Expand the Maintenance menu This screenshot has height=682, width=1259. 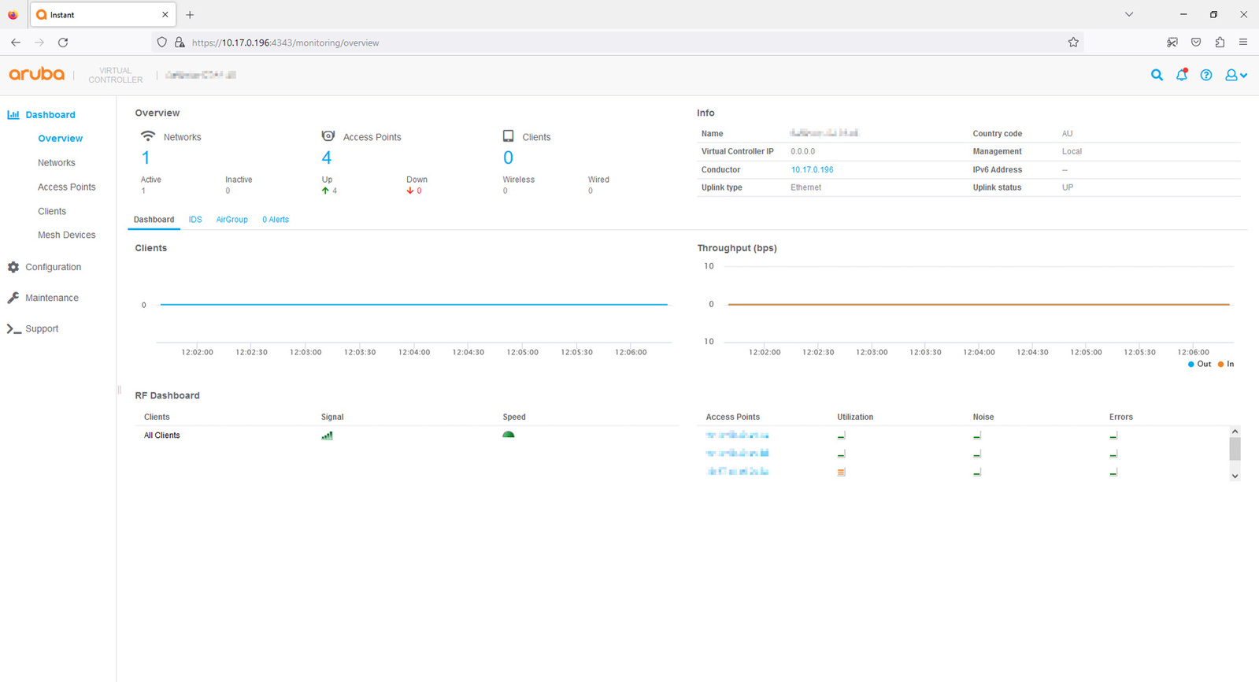point(52,298)
